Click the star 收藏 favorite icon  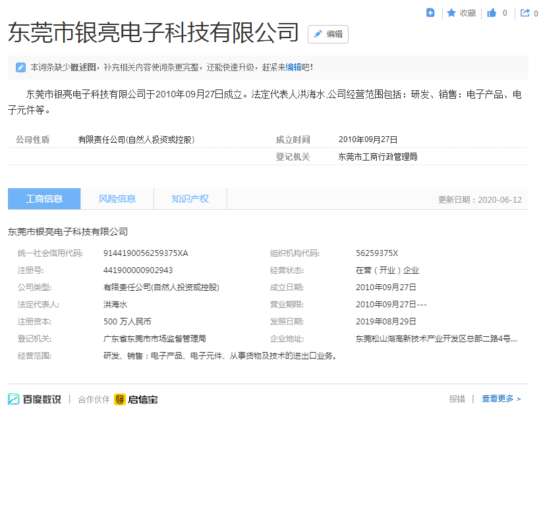pos(451,13)
